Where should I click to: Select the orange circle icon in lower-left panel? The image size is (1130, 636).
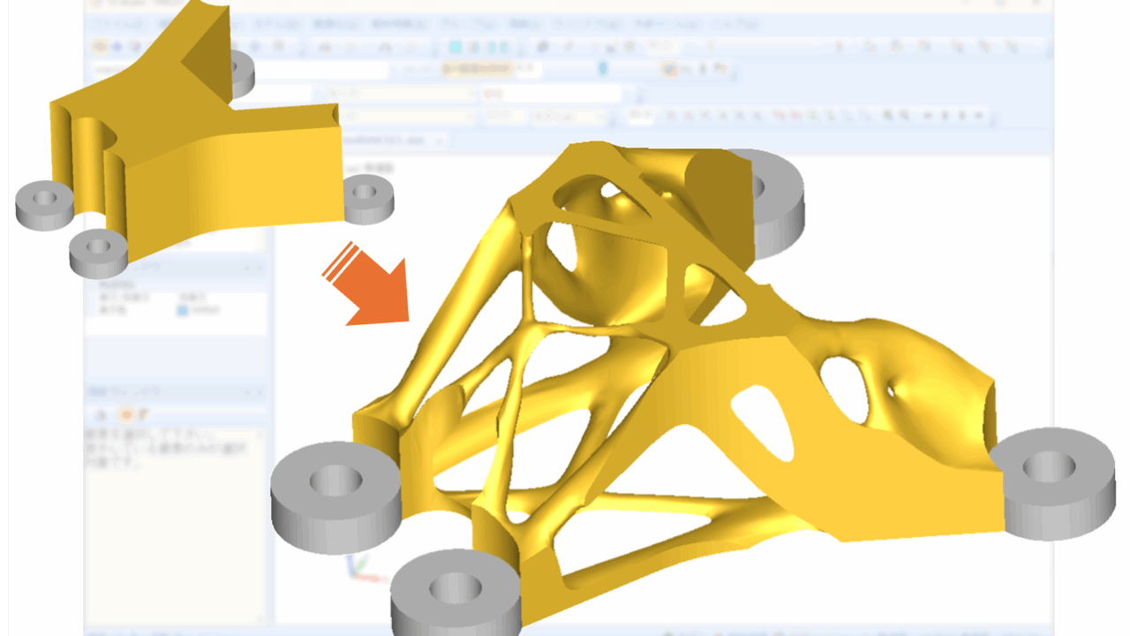126,413
